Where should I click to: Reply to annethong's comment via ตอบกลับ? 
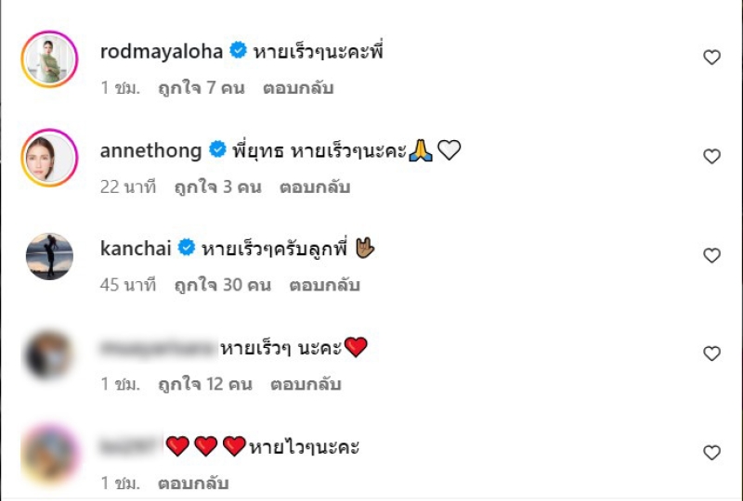(315, 186)
